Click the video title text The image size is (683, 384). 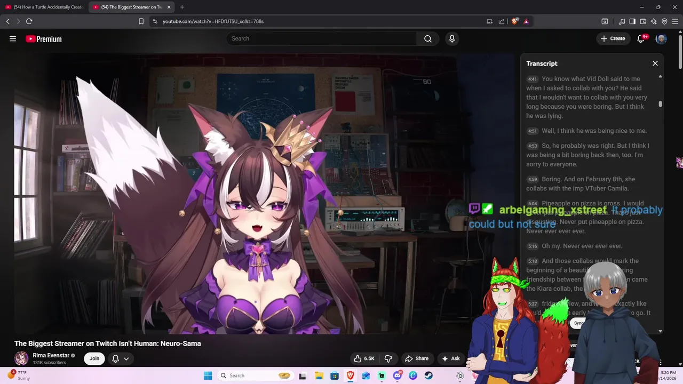(108, 343)
